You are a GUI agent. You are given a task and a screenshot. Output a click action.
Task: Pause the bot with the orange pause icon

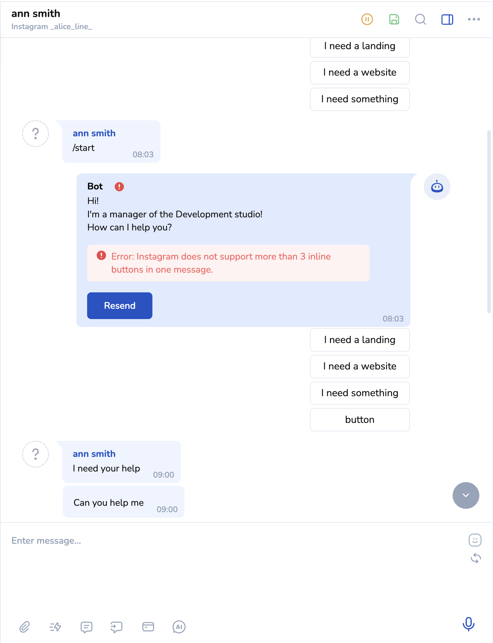coord(367,19)
